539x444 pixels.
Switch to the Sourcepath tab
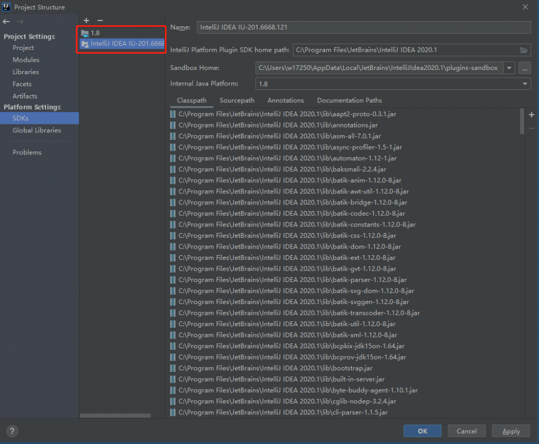237,100
